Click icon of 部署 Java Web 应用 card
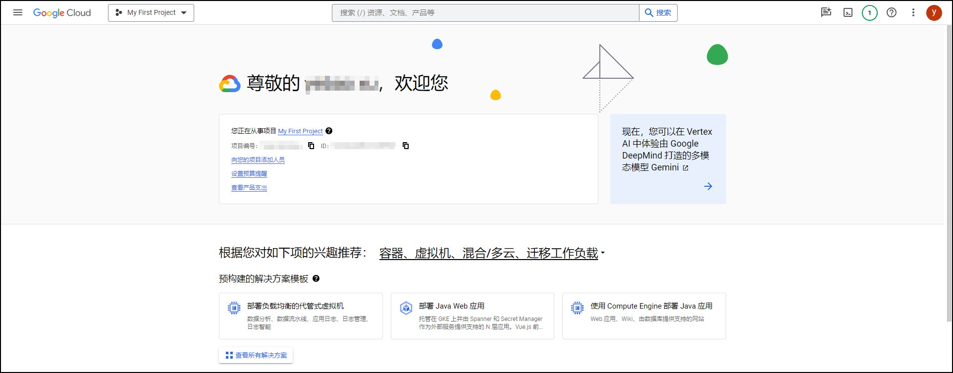Viewport: 953px width, 373px height. [406, 308]
